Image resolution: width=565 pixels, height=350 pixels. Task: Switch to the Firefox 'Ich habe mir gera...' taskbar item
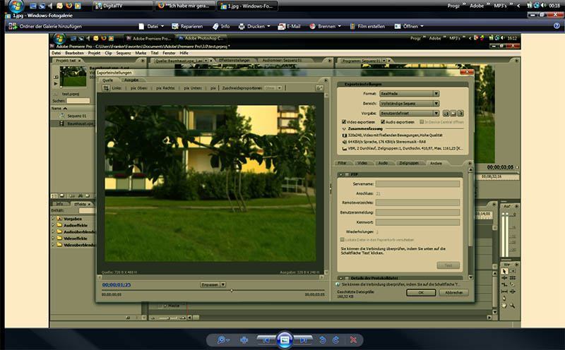(185, 6)
